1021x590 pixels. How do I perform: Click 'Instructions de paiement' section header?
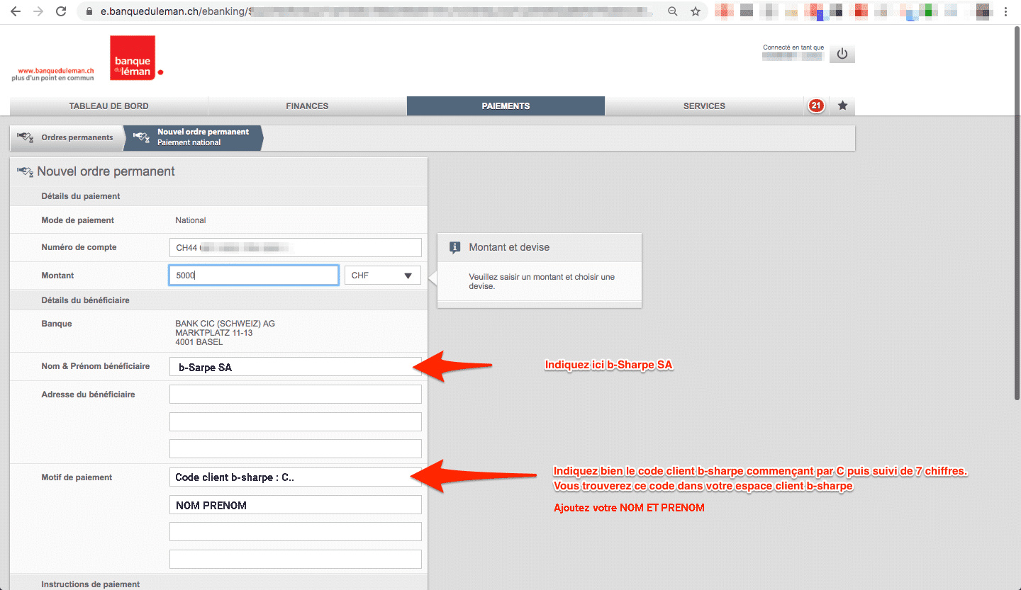90,584
